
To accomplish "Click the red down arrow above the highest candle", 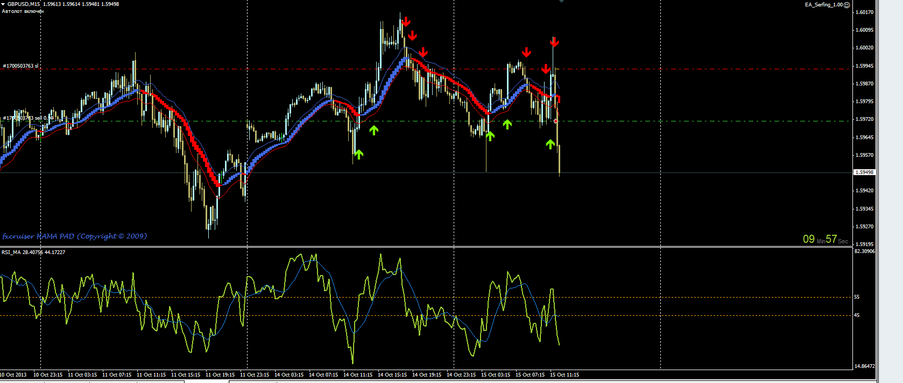I will click(x=406, y=21).
